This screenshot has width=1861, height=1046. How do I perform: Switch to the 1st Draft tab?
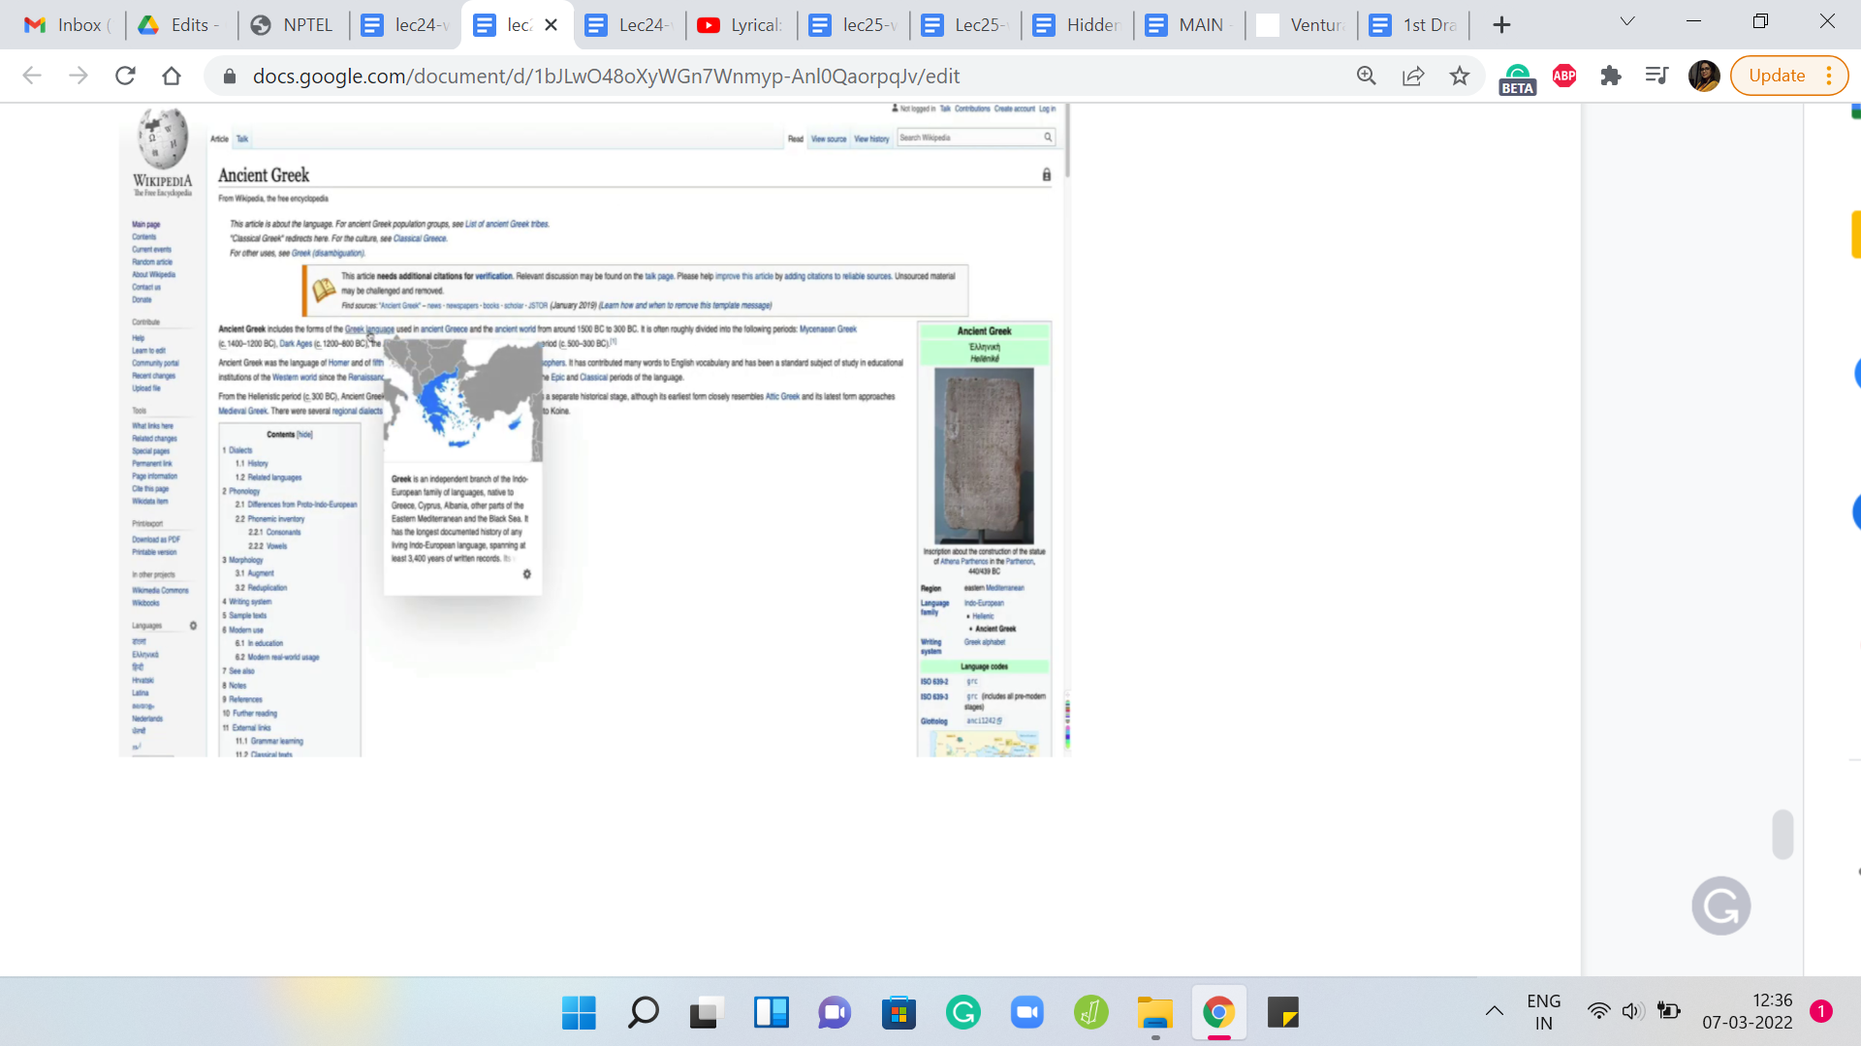click(1413, 25)
